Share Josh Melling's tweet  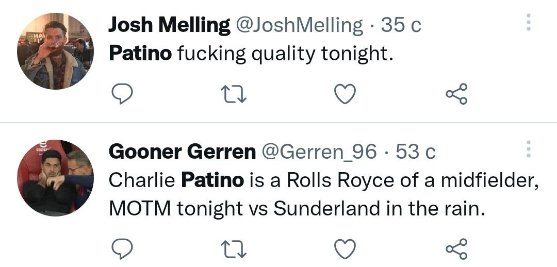[x=456, y=94]
